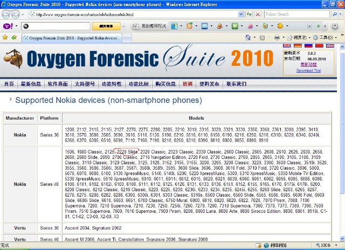
Task: Expand the Print dropdown arrow
Action: [x=284, y=38]
